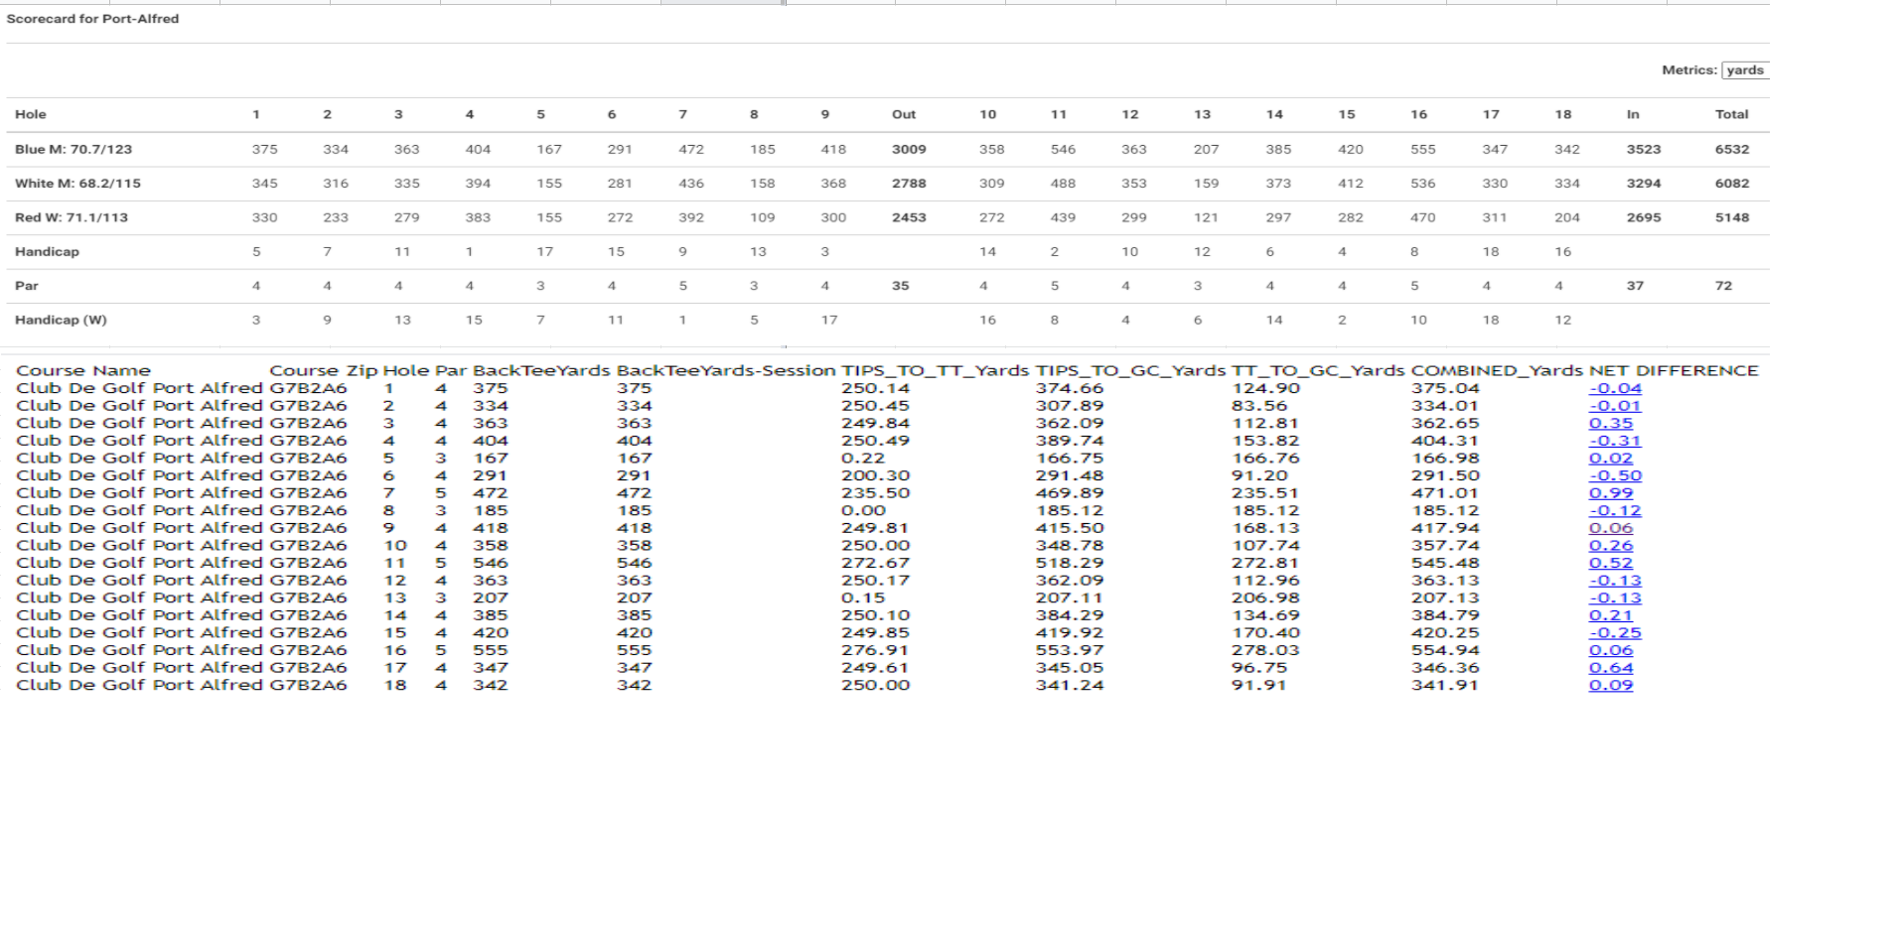Open the 0.21 net difference link
The width and height of the screenshot is (1901, 928).
pyautogui.click(x=1611, y=615)
